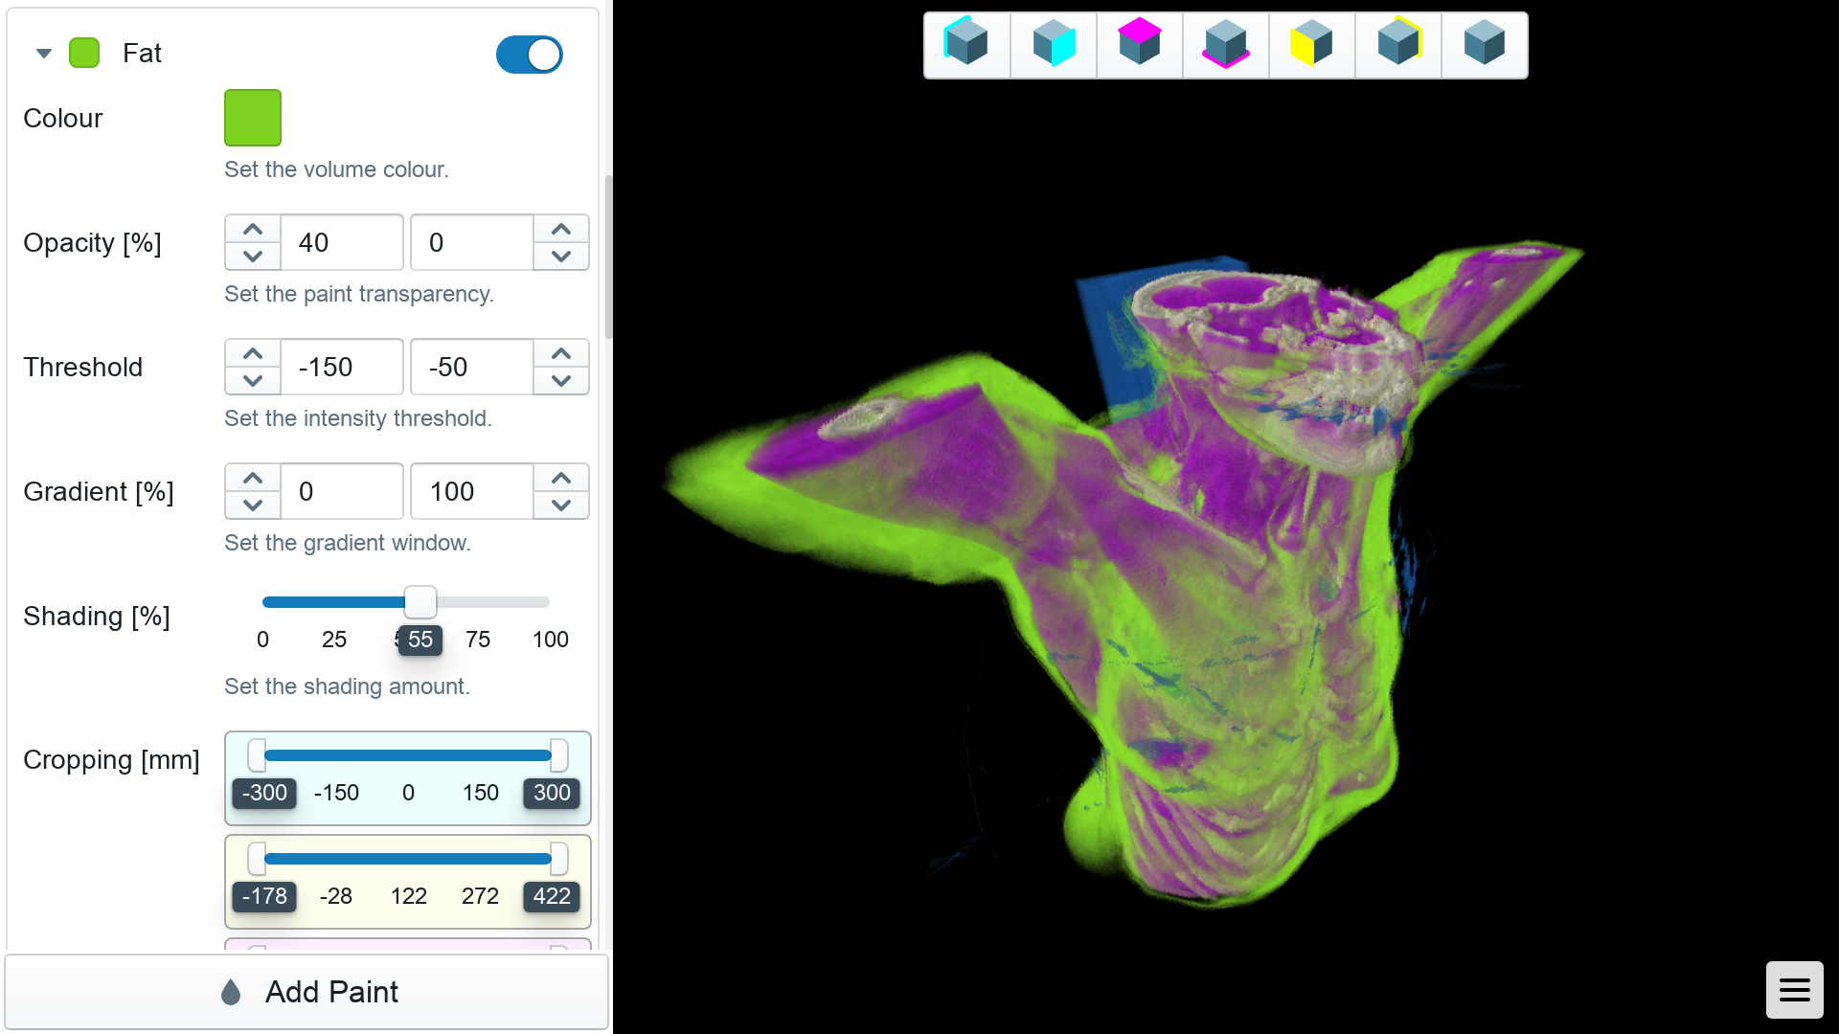The image size is (1839, 1034).
Task: Click the small green Fat paint icon
Action: point(84,54)
